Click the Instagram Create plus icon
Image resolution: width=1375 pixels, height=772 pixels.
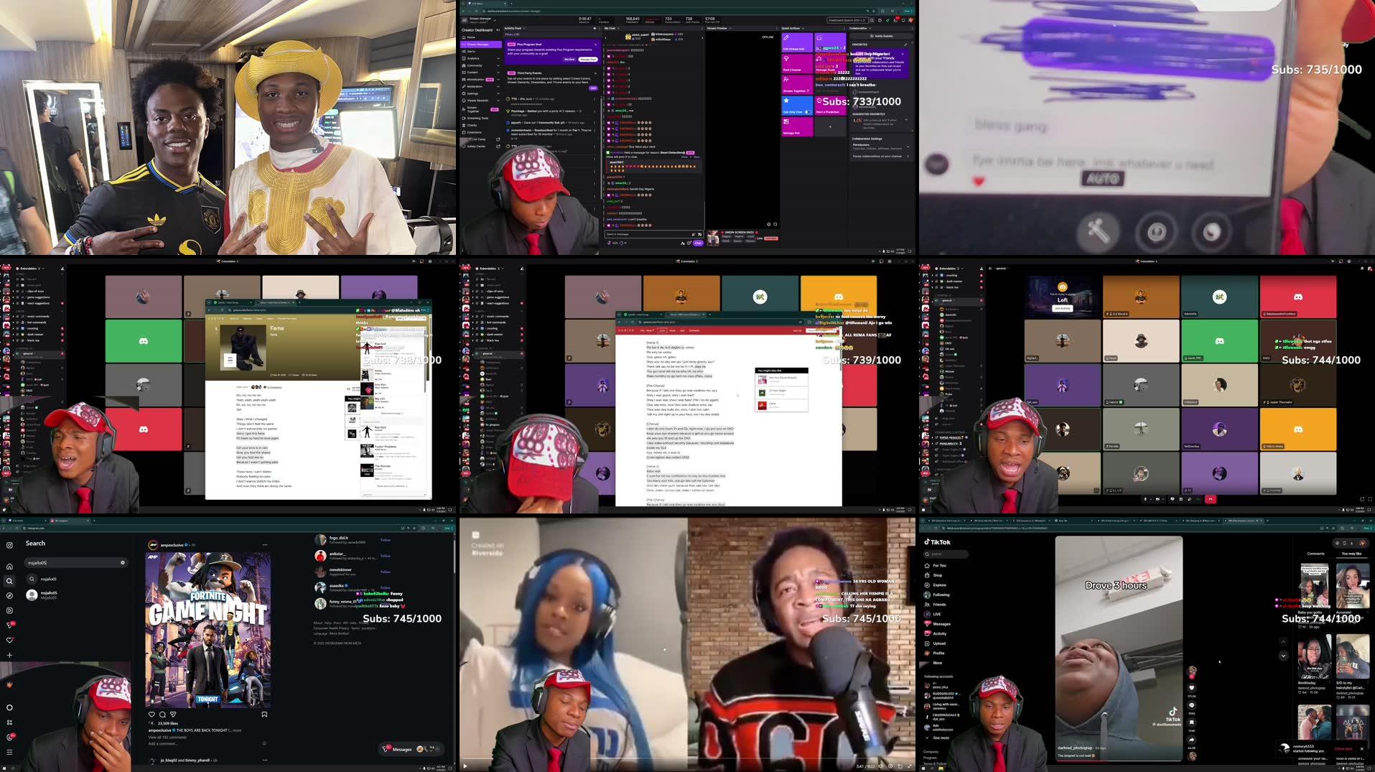coord(9,655)
